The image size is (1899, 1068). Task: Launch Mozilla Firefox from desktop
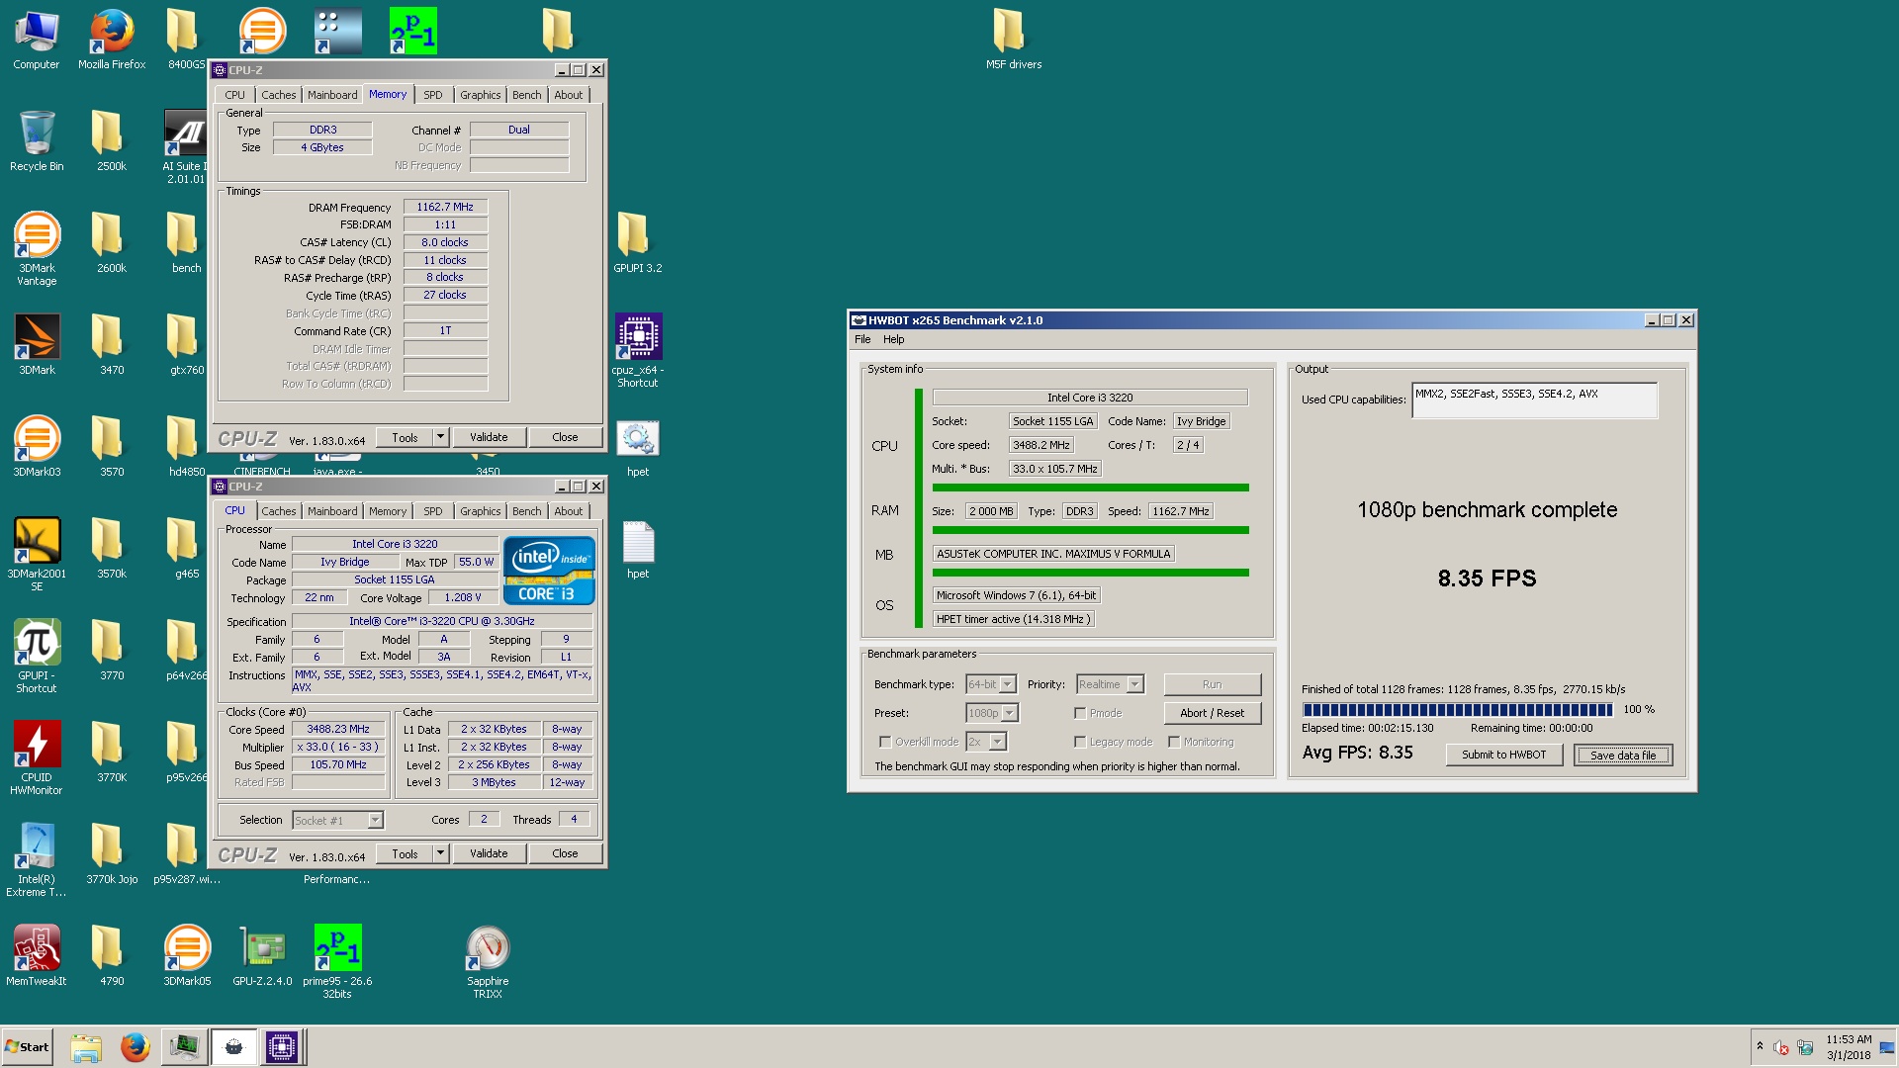pyautogui.click(x=112, y=40)
